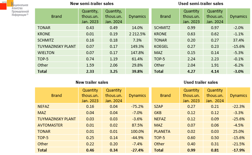Click the GKB brand cell
Screen dimensions: 252x155
pos(158,112)
